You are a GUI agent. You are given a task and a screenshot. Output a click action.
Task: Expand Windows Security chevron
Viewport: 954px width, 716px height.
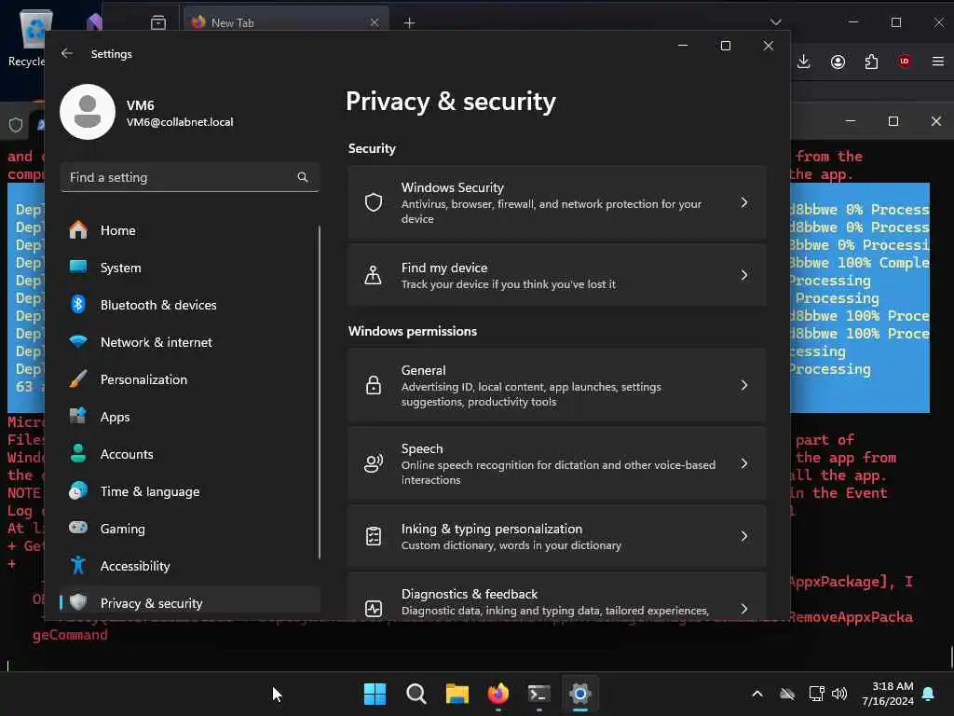pos(744,202)
